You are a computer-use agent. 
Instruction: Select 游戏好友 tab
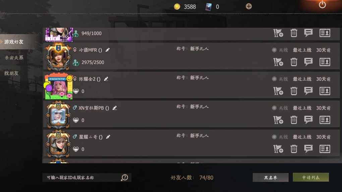pyautogui.click(x=14, y=42)
